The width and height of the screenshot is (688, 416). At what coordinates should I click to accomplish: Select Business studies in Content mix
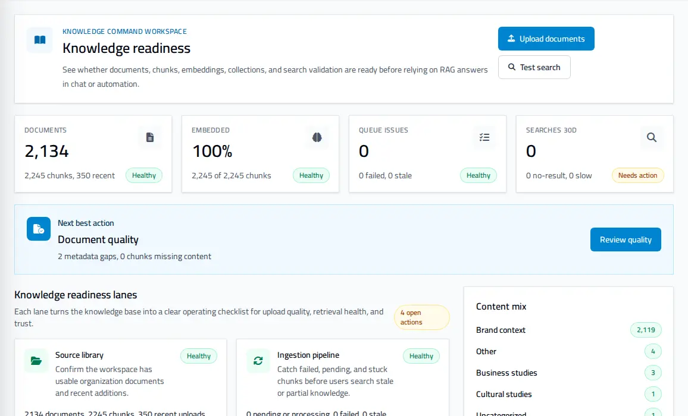pos(506,373)
